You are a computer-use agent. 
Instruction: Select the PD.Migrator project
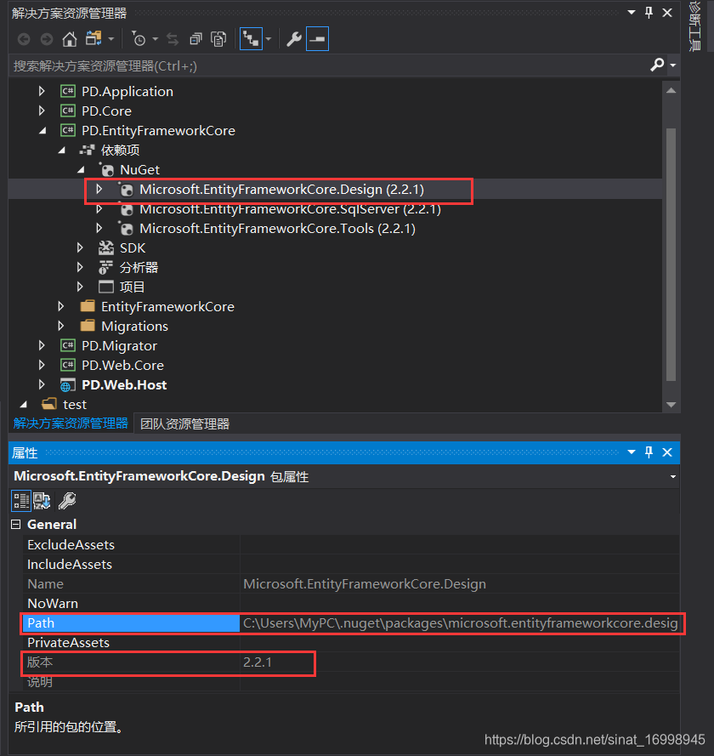[119, 346]
